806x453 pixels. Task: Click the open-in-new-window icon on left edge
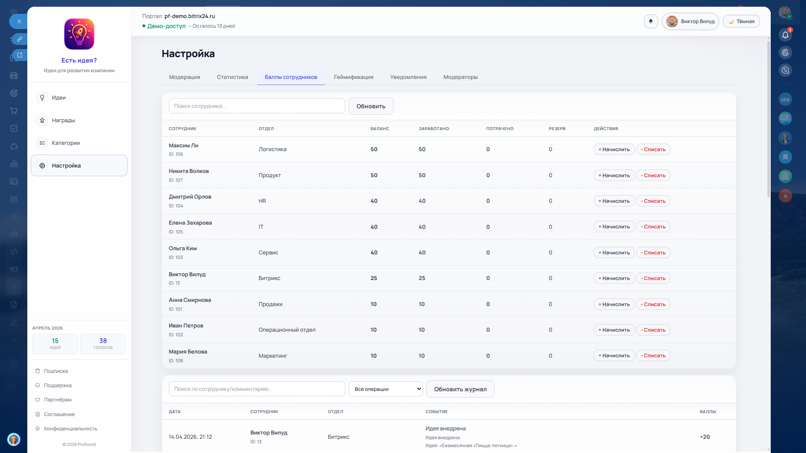tap(19, 55)
